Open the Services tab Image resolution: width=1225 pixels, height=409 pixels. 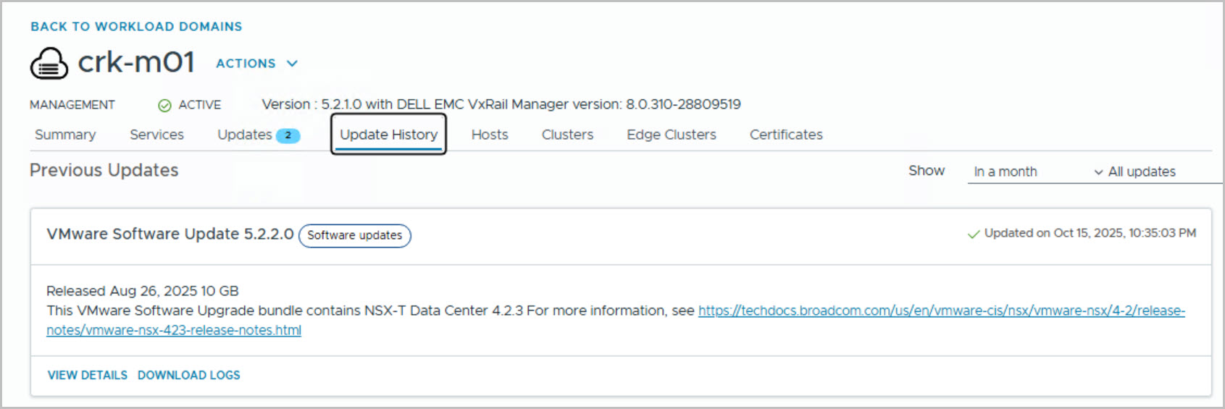tap(156, 135)
